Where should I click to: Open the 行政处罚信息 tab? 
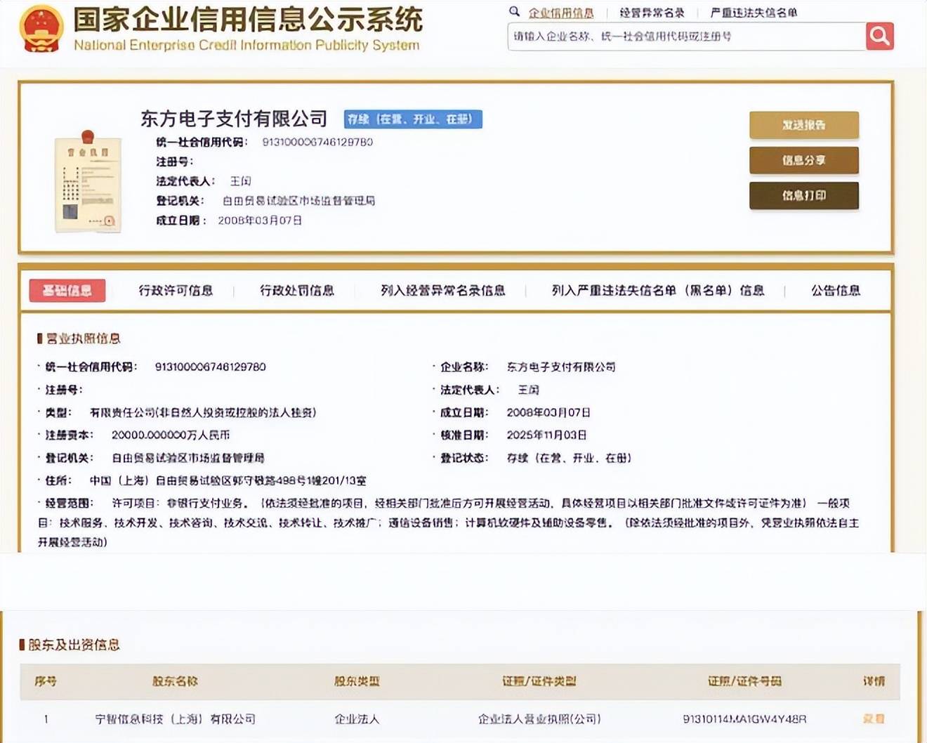click(297, 291)
